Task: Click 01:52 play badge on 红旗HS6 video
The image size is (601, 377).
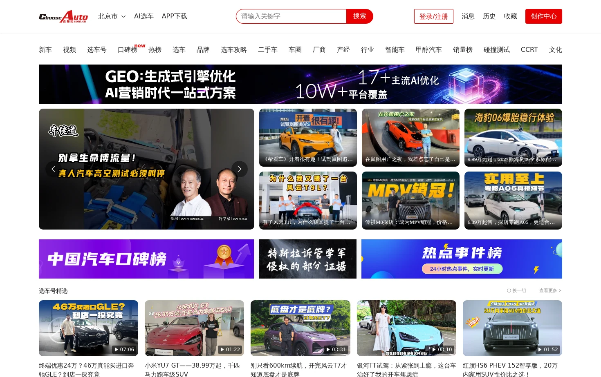Action: point(548,350)
